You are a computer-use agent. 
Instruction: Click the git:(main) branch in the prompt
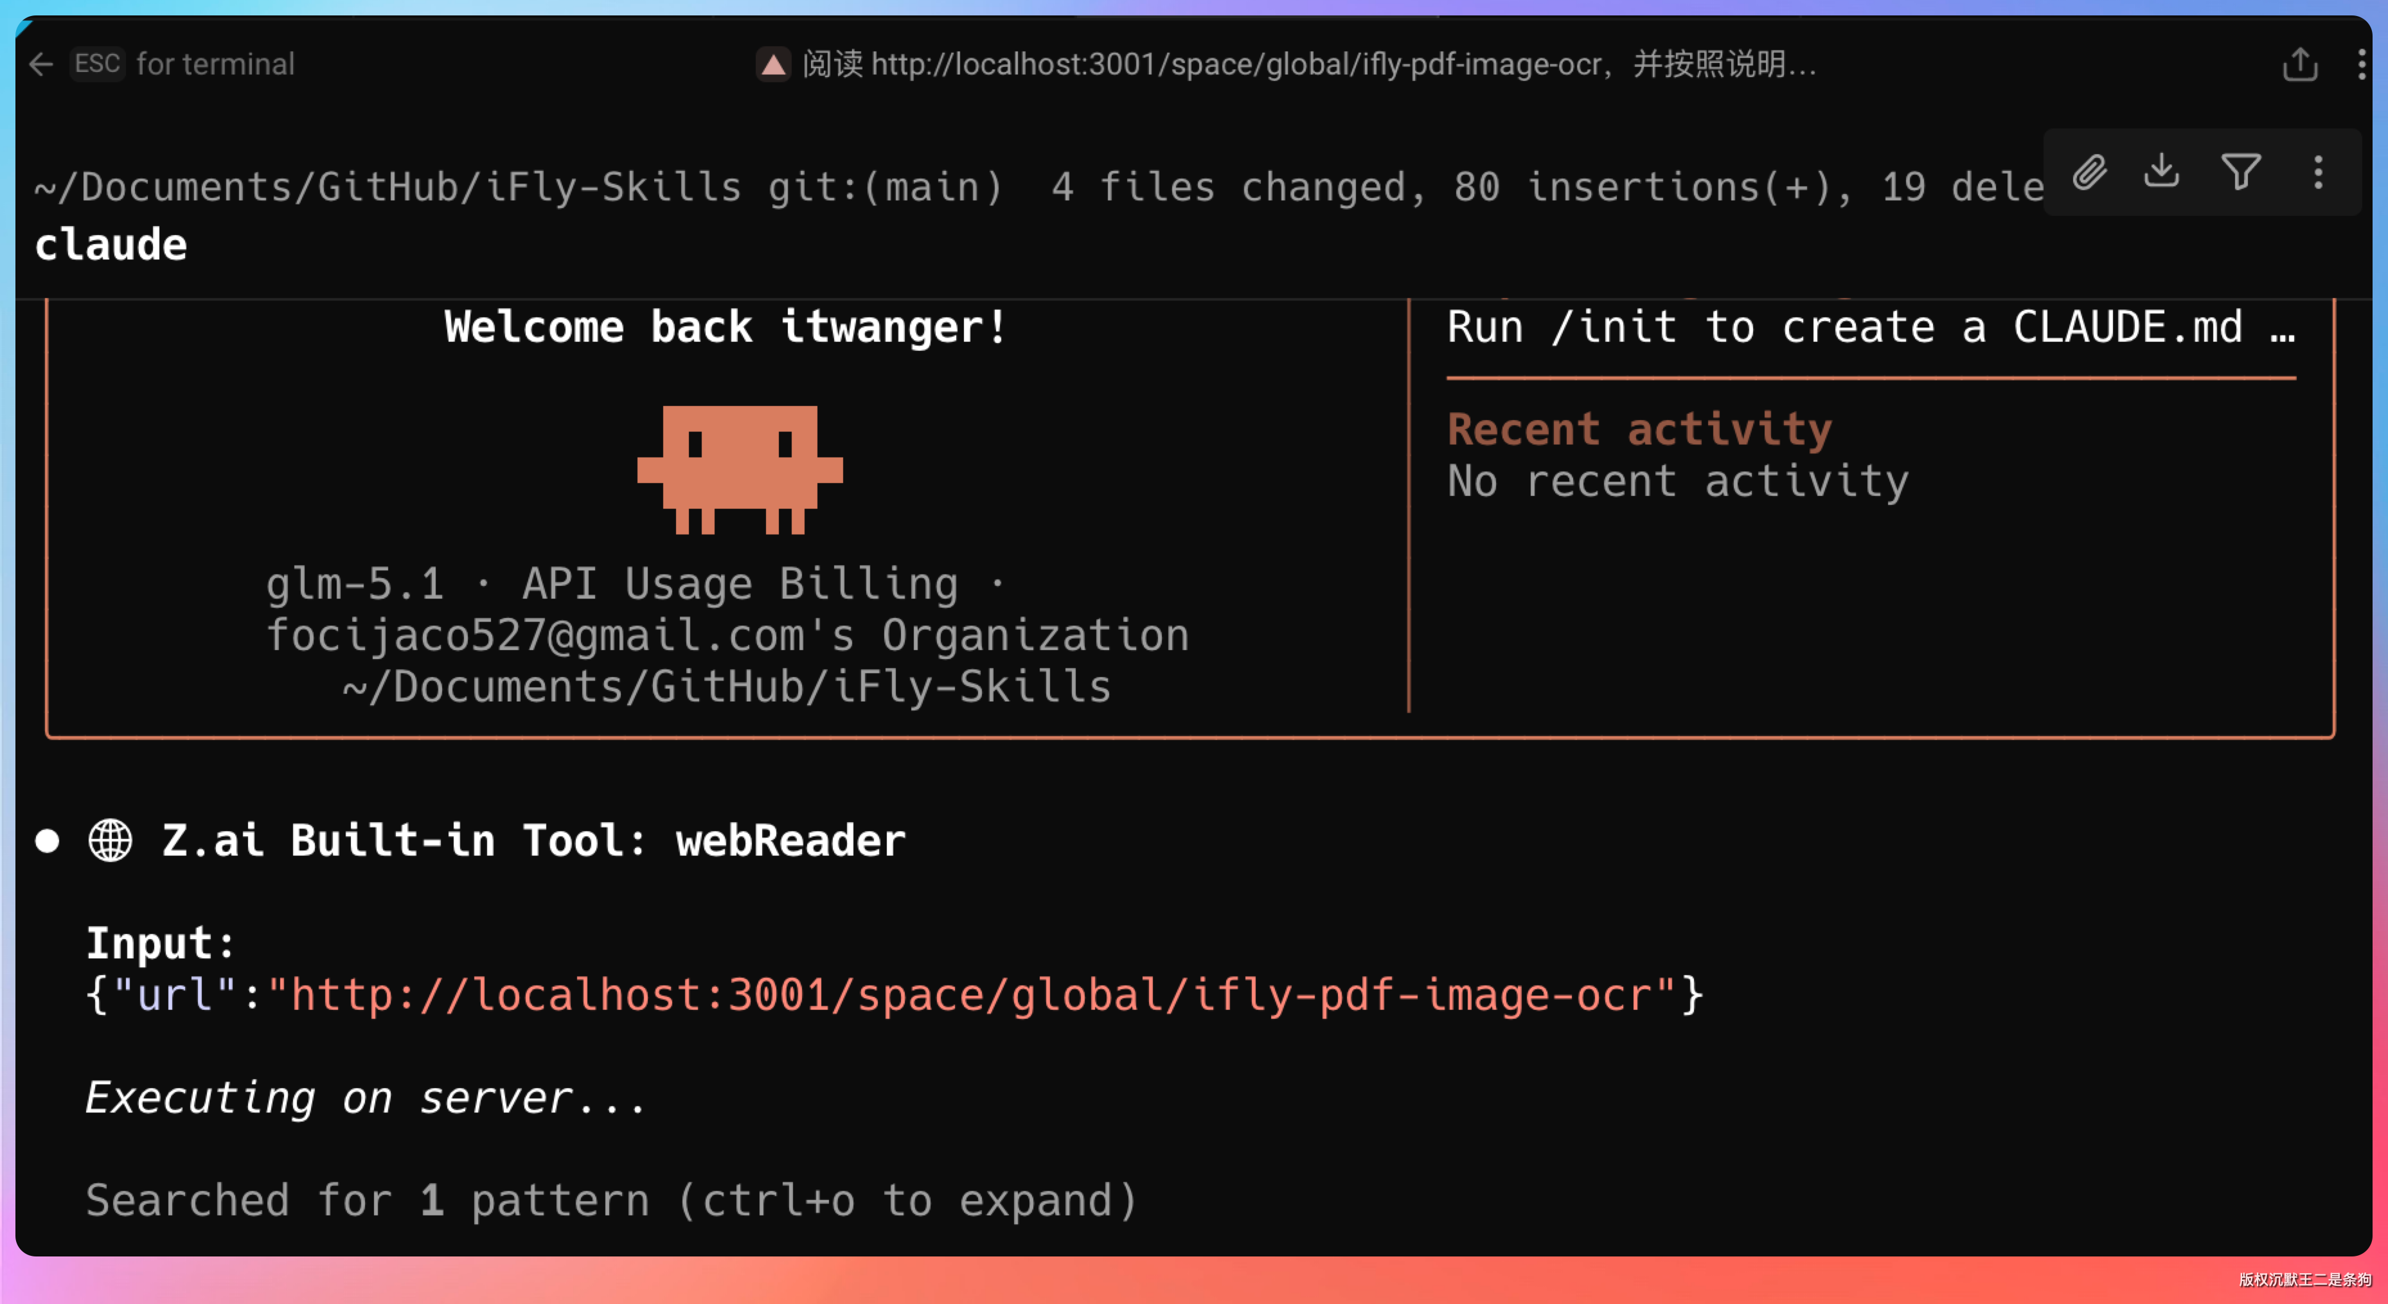[884, 187]
